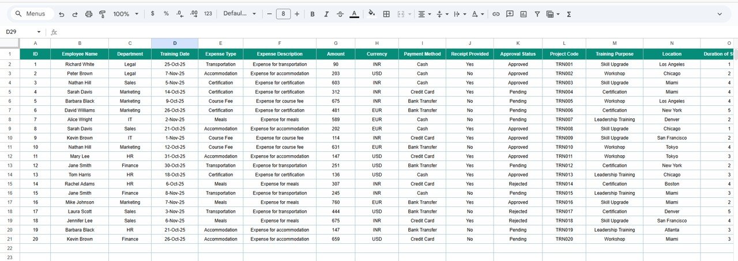Open the 100% zoom dropdown
738x261 pixels.
click(126, 14)
